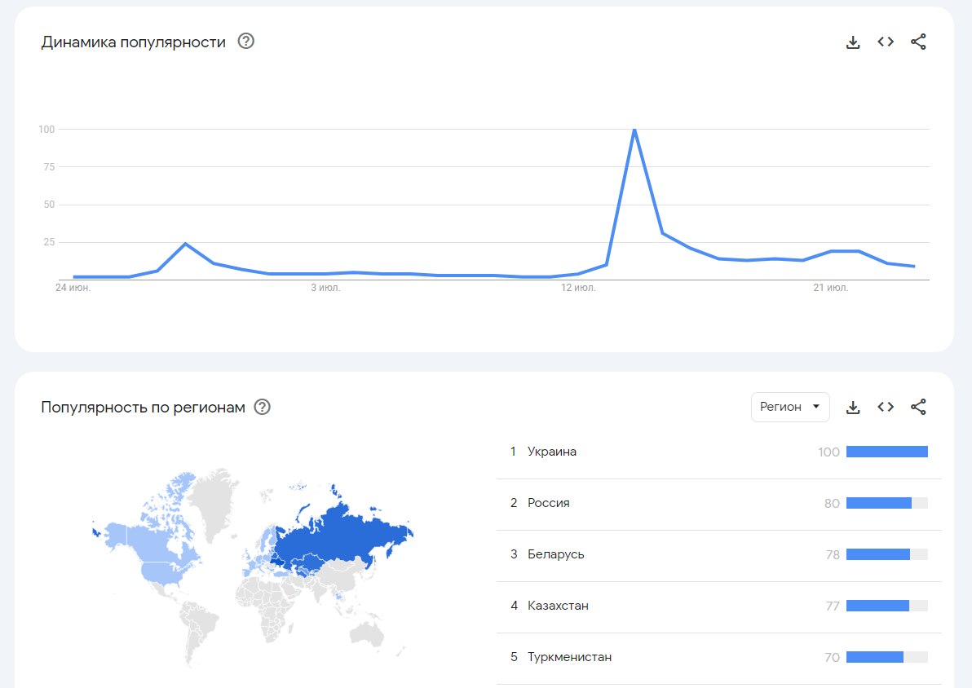
Task: Select Россия in the region list
Action: pyautogui.click(x=548, y=503)
